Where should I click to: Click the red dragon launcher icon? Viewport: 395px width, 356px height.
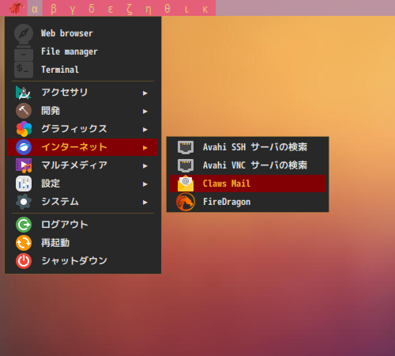click(x=16, y=8)
